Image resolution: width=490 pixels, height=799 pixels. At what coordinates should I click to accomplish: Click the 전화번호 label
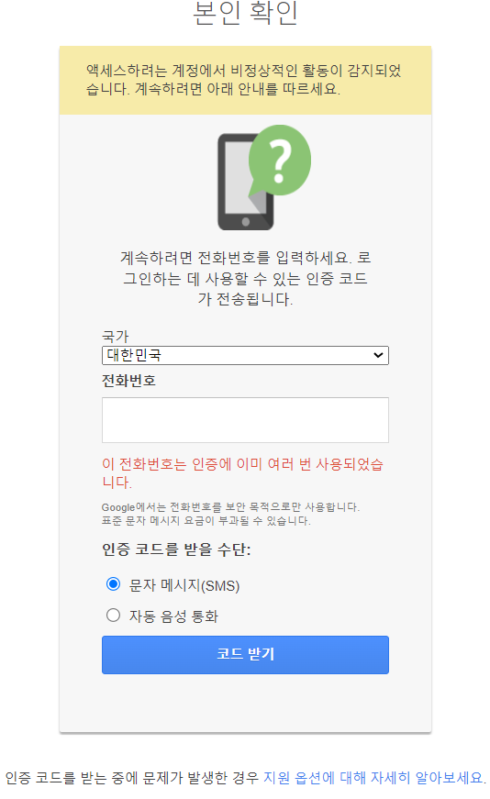pyautogui.click(x=128, y=381)
